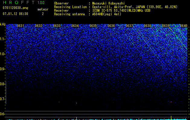Image resolution: width=190 pixels, height=120 pixels.
Task: Click the 0636 time marker
Action: 111,26
